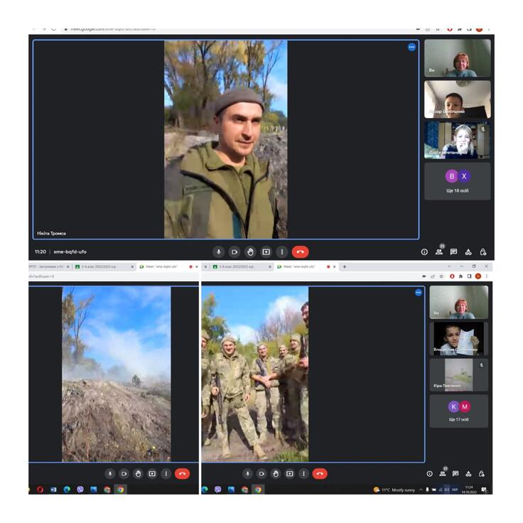Screen dimensions: 523x523
Task: Leave the call in the bottom-right Meet window
Action: [x=320, y=474]
